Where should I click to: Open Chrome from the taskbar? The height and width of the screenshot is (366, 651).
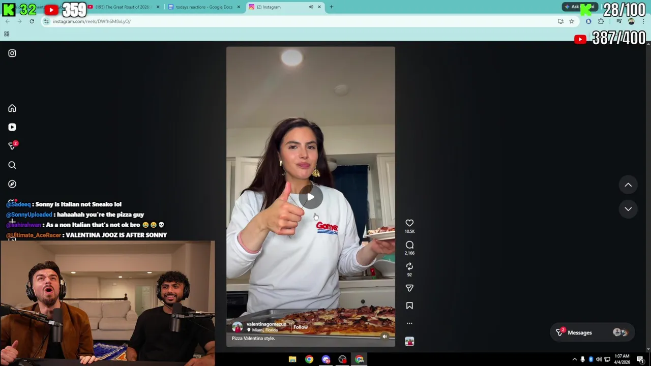click(309, 359)
